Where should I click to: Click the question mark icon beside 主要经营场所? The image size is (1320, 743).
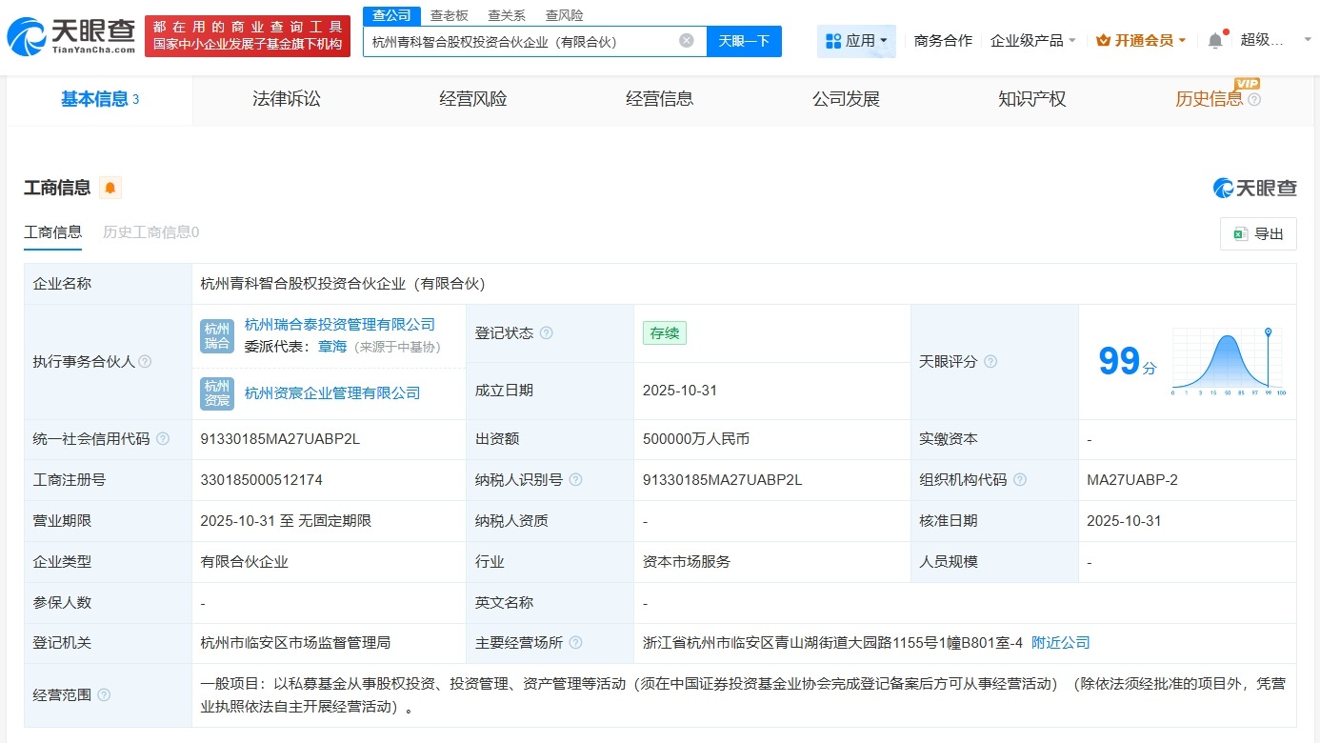575,643
